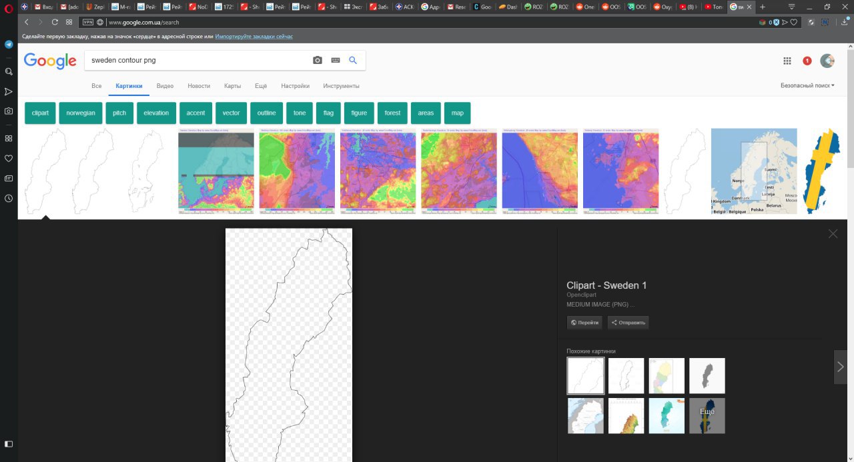Viewport: 854px width, 462px height.
Task: Close the current Google search tab
Action: (x=750, y=7)
